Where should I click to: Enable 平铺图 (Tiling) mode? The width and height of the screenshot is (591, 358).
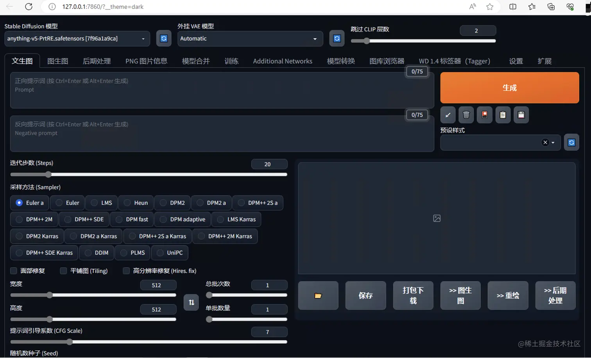(x=63, y=270)
